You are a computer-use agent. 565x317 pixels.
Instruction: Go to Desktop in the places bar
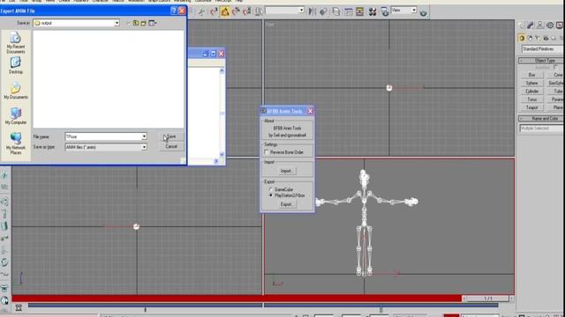click(16, 65)
